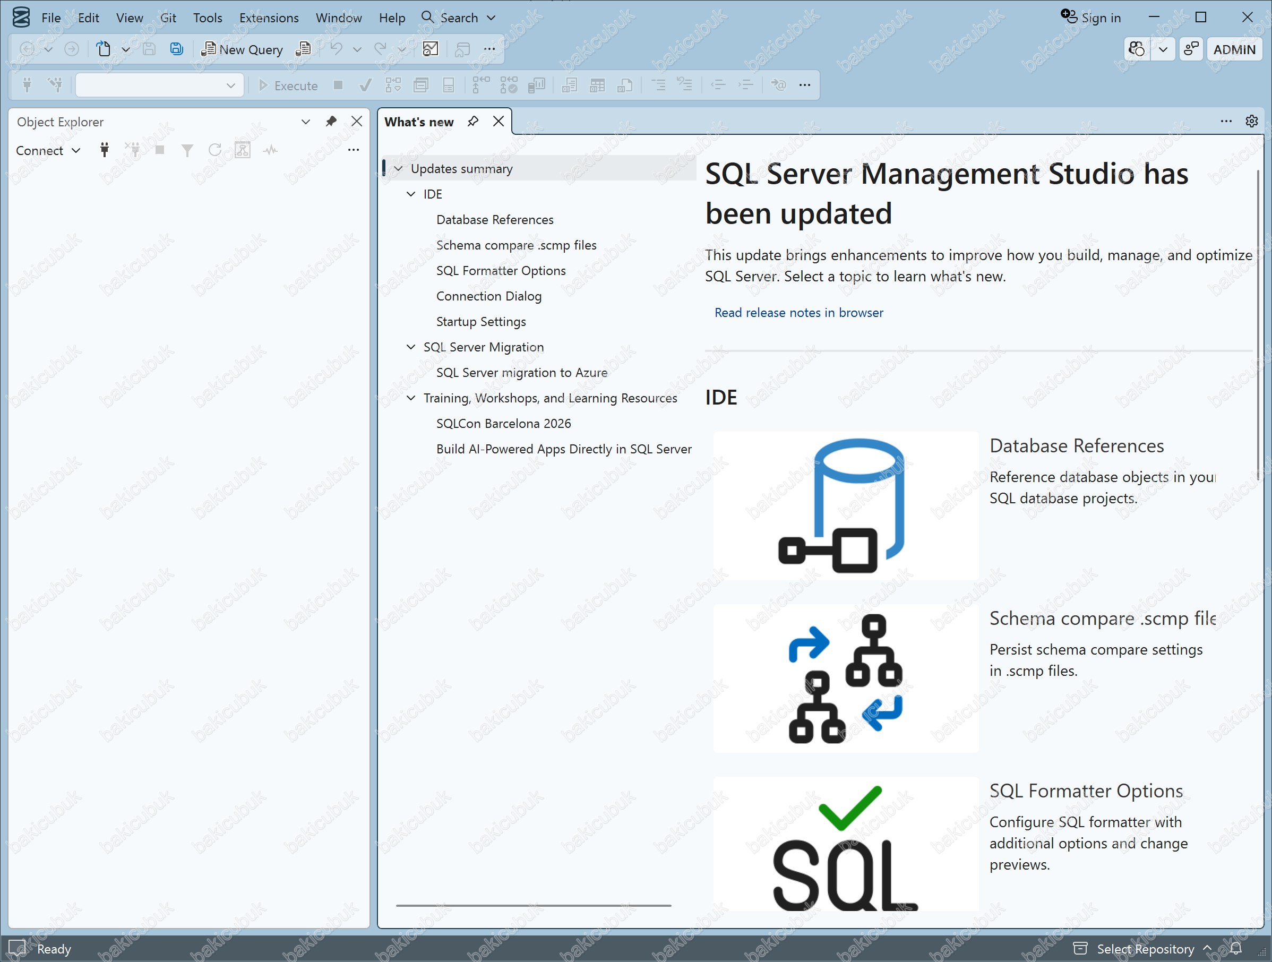
Task: Click the Execute button
Action: click(x=288, y=85)
